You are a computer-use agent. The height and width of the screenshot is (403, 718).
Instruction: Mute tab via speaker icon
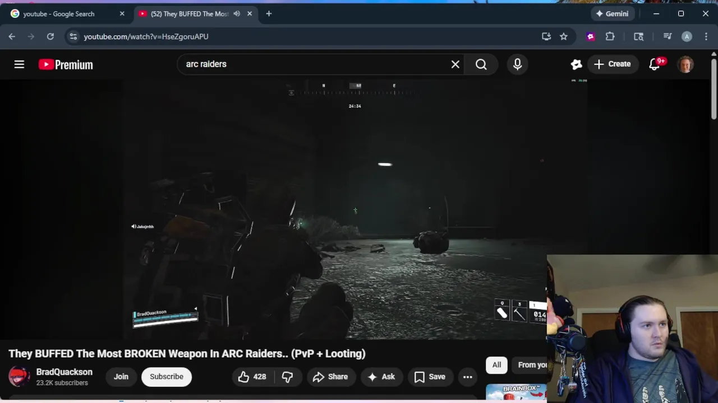click(237, 14)
